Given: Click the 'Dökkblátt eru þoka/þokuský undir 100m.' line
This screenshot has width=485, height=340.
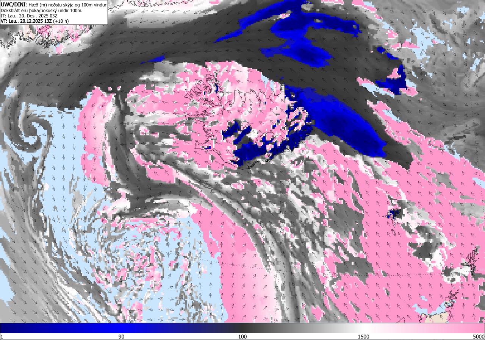Looking at the screenshot, I should click(x=42, y=10).
